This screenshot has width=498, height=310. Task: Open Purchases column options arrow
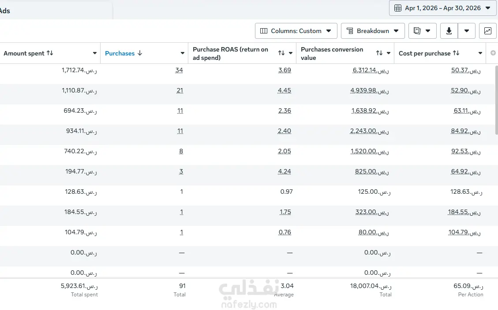(182, 53)
